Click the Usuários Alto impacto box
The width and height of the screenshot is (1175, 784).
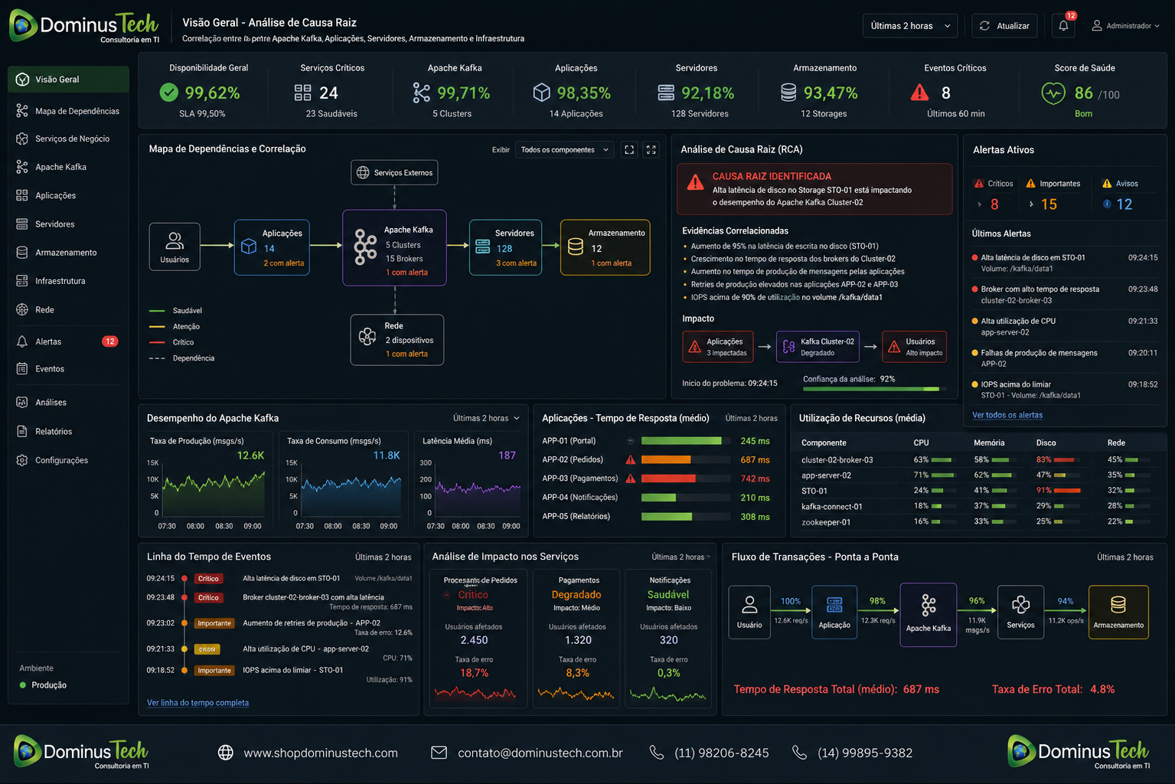(914, 347)
